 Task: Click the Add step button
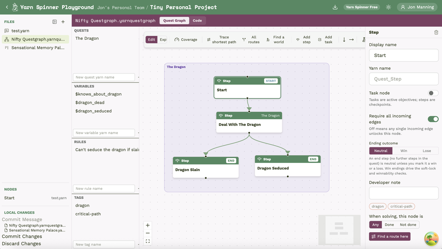click(303, 39)
